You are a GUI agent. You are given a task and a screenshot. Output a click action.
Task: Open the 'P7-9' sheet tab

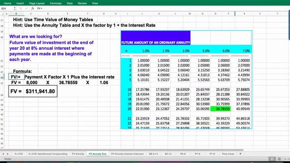tap(212, 154)
